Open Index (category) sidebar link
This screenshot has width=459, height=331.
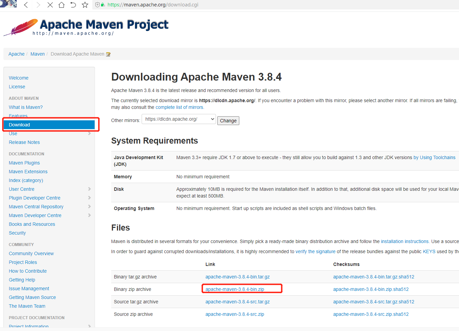click(x=26, y=180)
